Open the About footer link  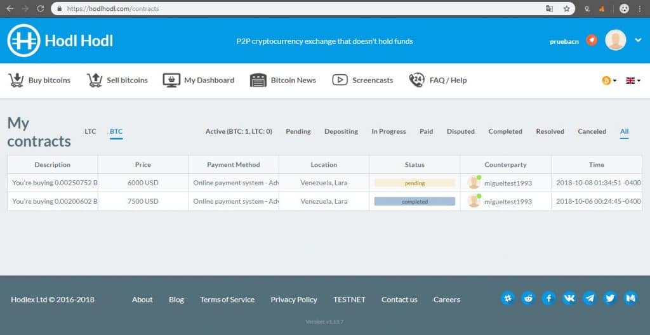pos(142,299)
